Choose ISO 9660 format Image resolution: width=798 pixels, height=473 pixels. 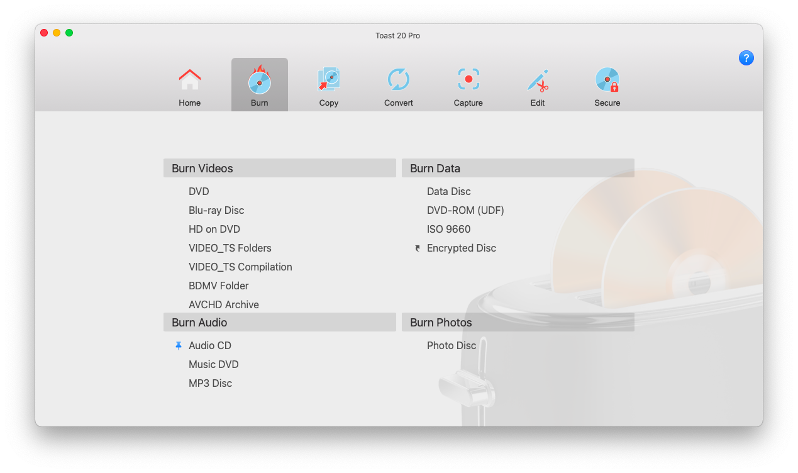click(x=449, y=229)
